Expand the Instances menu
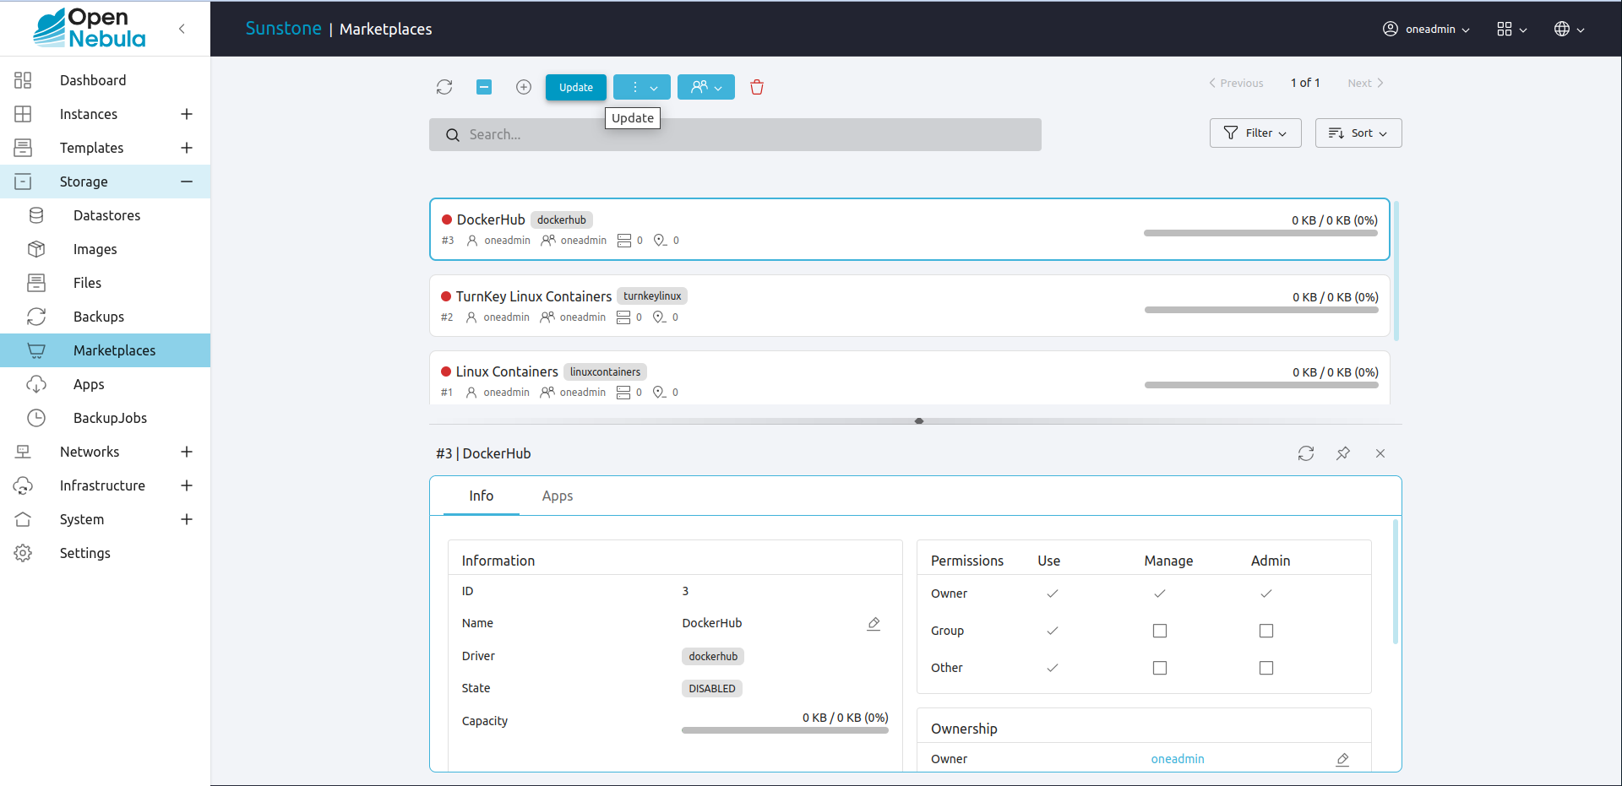 tap(187, 114)
